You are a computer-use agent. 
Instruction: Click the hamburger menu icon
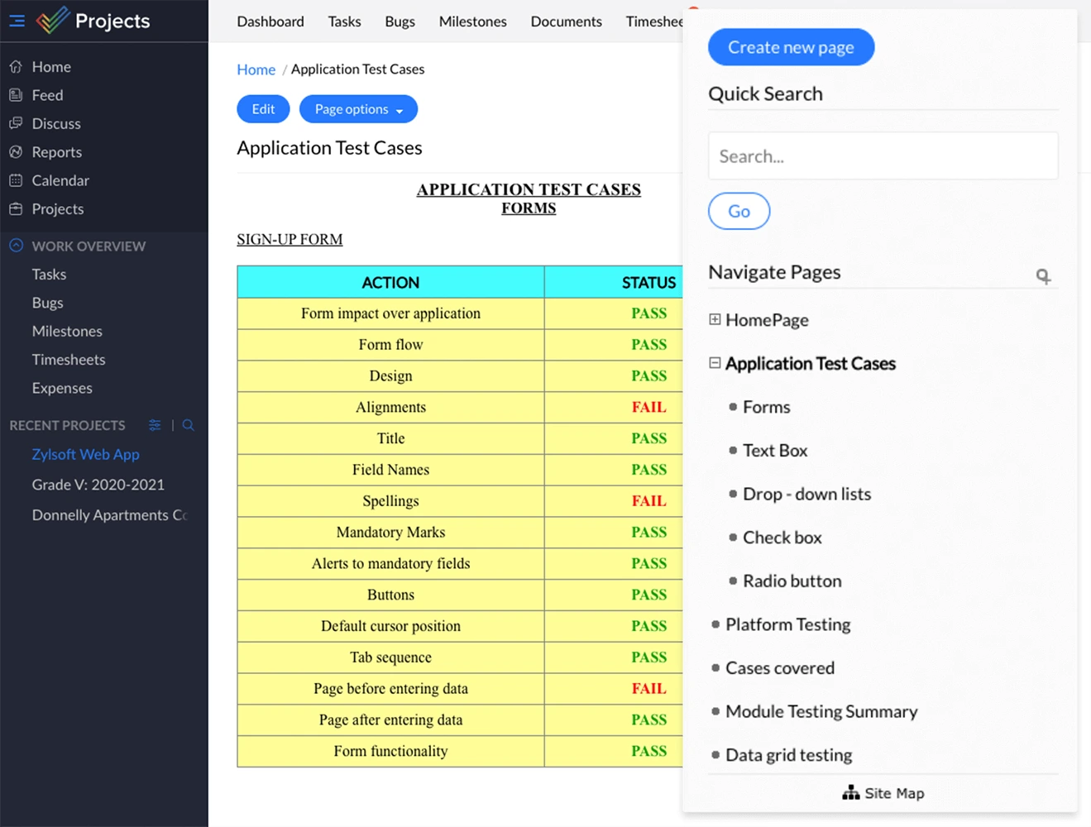pyautogui.click(x=17, y=21)
